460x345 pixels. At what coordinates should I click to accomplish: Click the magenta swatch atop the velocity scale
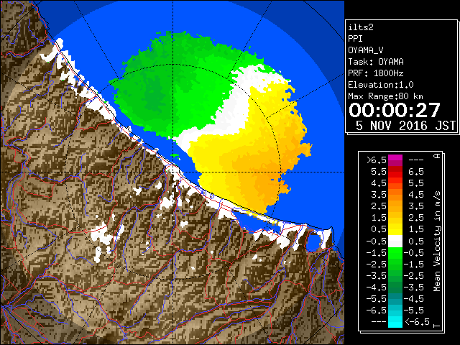(395, 160)
